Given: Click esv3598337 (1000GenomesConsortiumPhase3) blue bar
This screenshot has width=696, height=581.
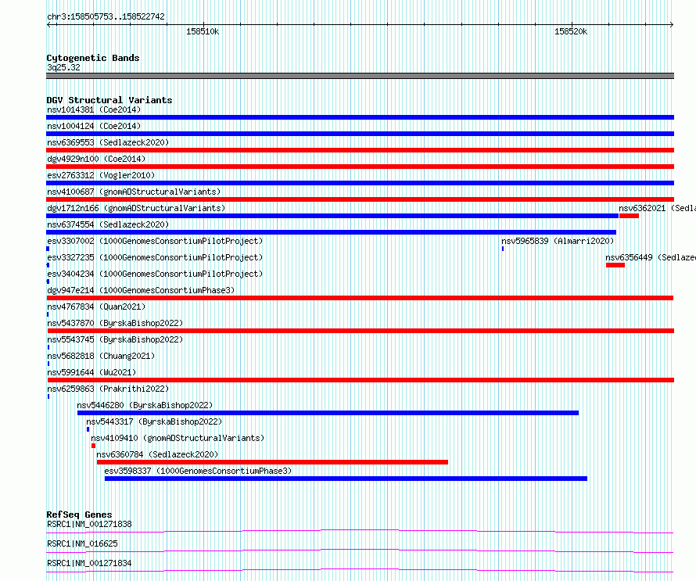Looking at the screenshot, I should [x=346, y=479].
